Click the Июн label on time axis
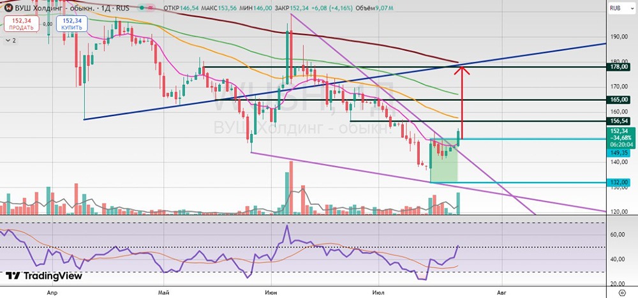The image size is (638, 298). click(271, 292)
